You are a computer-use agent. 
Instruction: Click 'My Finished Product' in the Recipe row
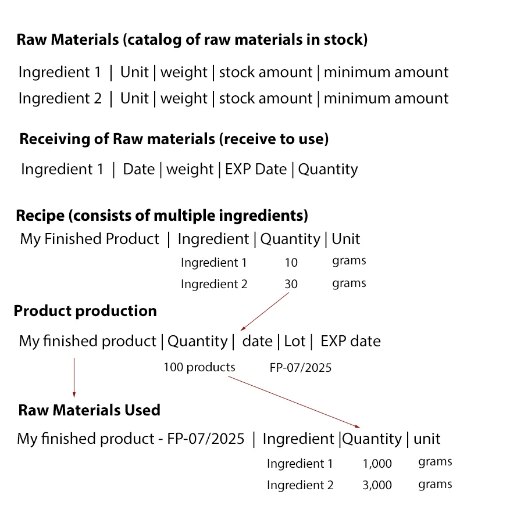pos(90,239)
